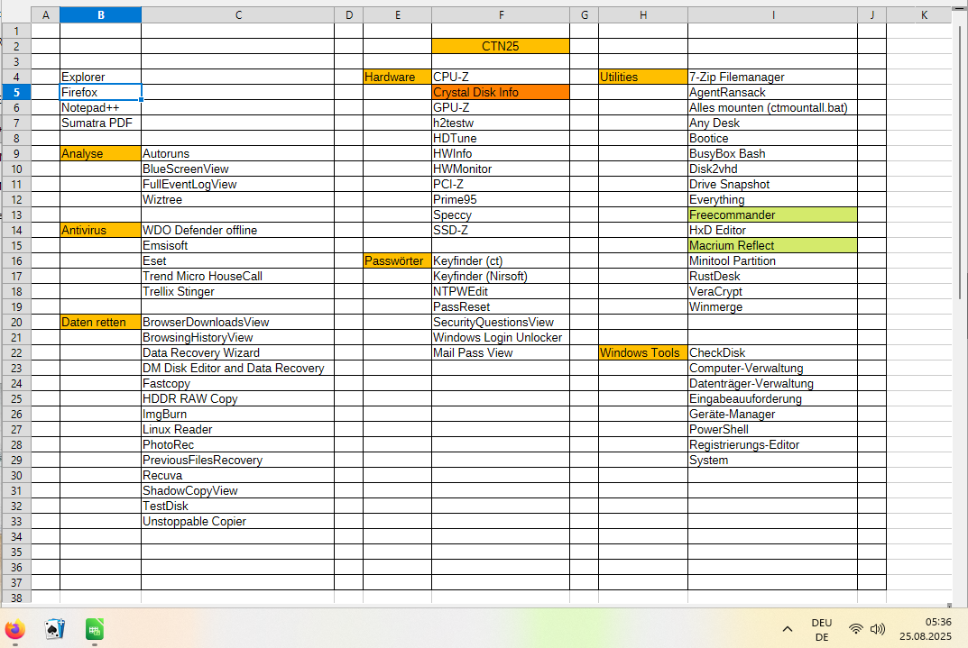Select the Notepad++ cell

click(101, 108)
